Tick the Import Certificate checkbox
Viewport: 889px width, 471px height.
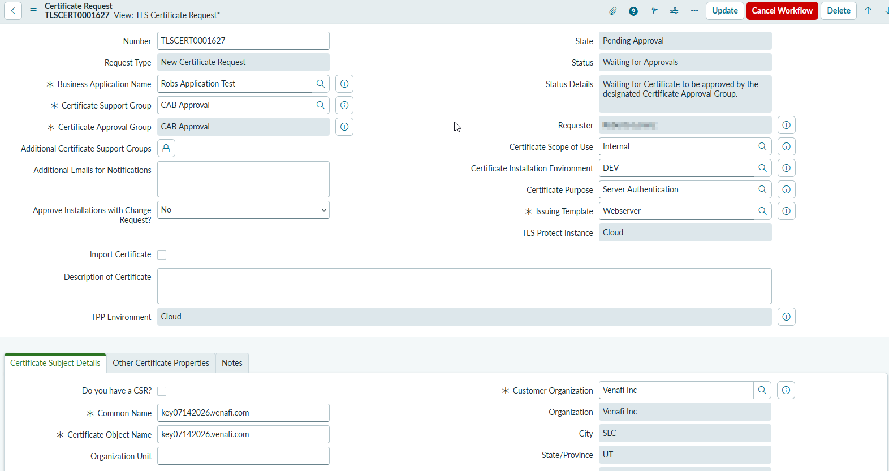pos(162,255)
